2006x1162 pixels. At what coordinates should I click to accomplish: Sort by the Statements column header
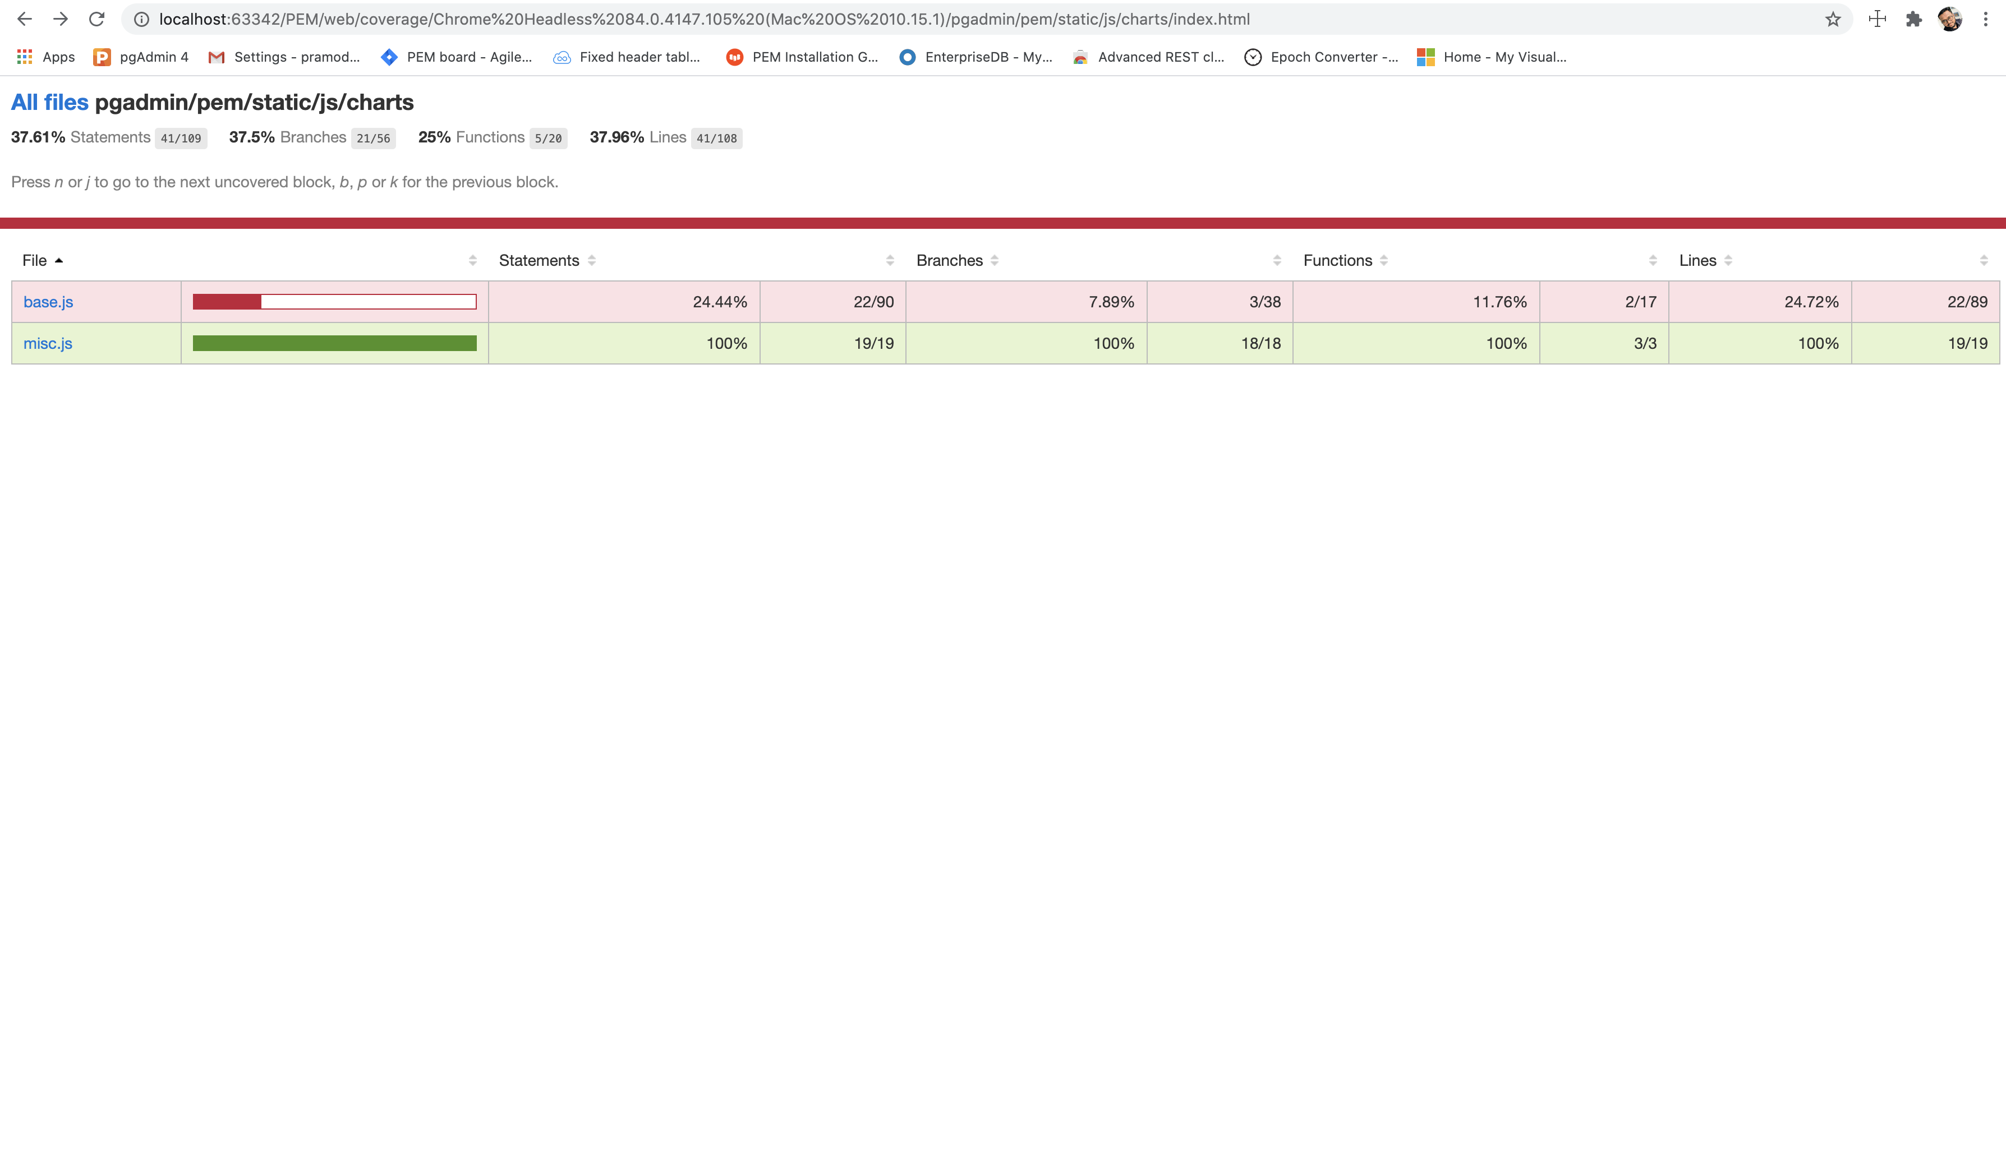tap(539, 260)
